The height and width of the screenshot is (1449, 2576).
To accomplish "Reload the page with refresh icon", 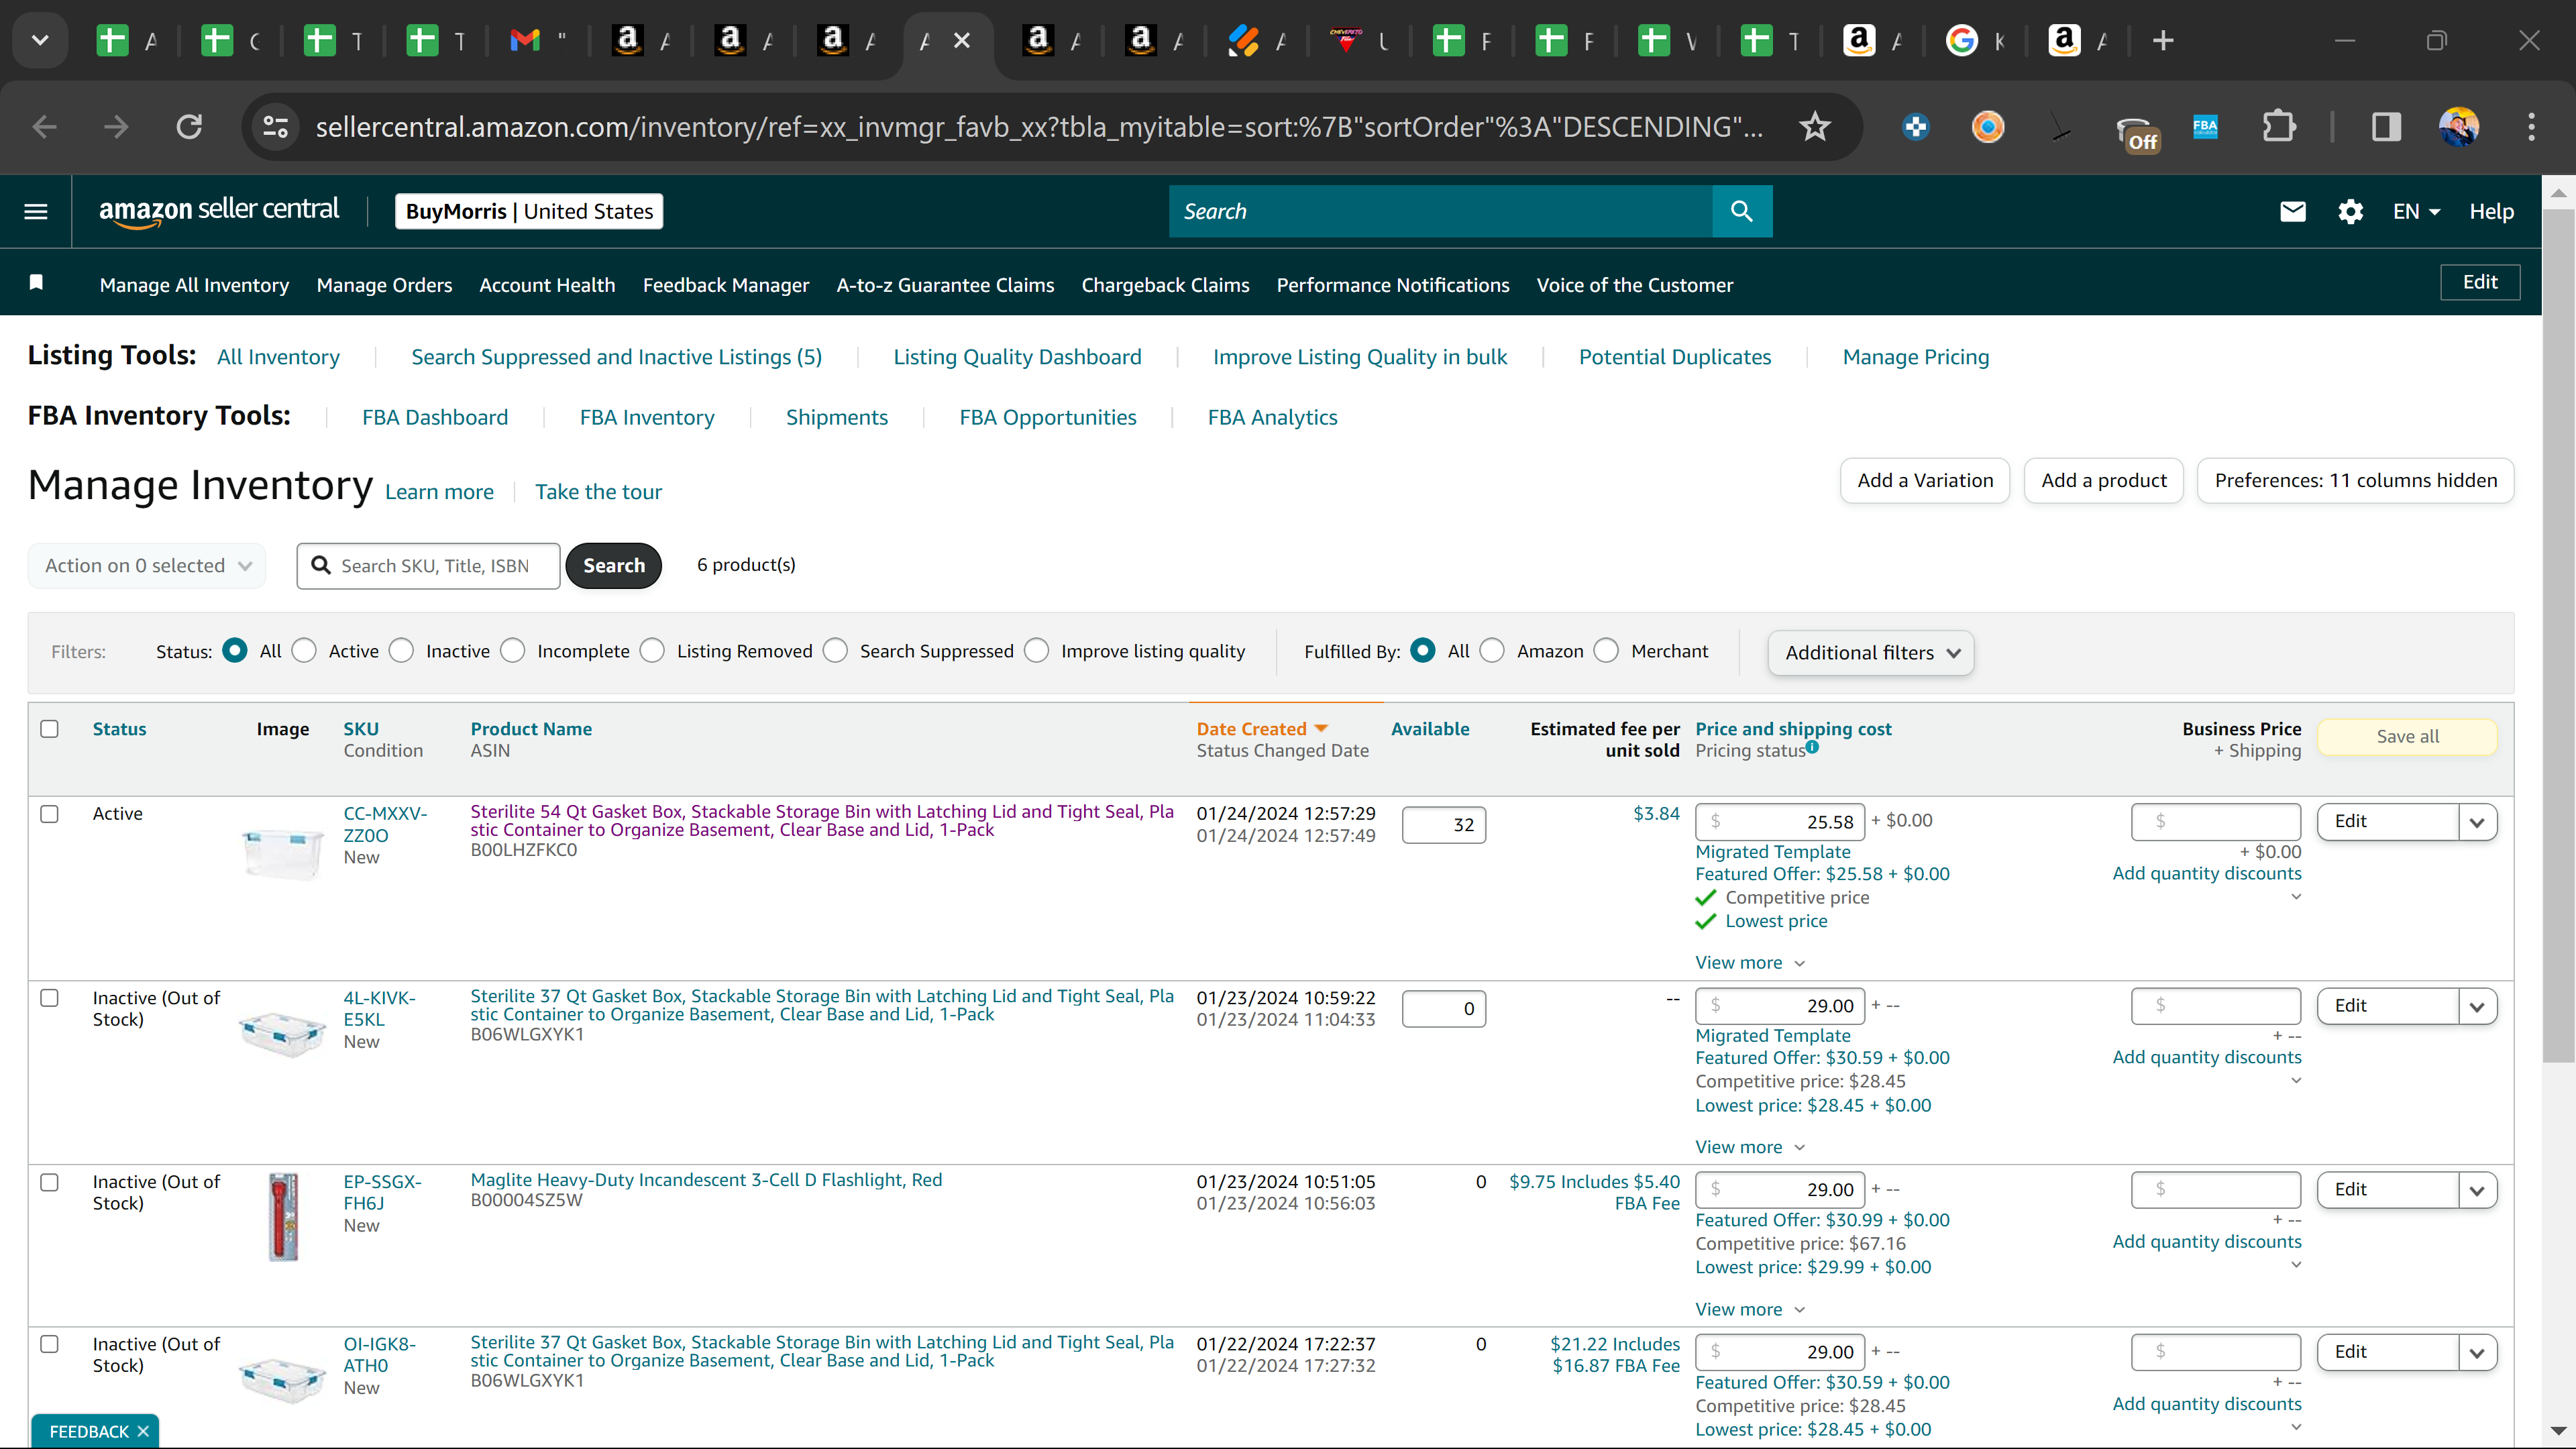I will click(x=189, y=127).
